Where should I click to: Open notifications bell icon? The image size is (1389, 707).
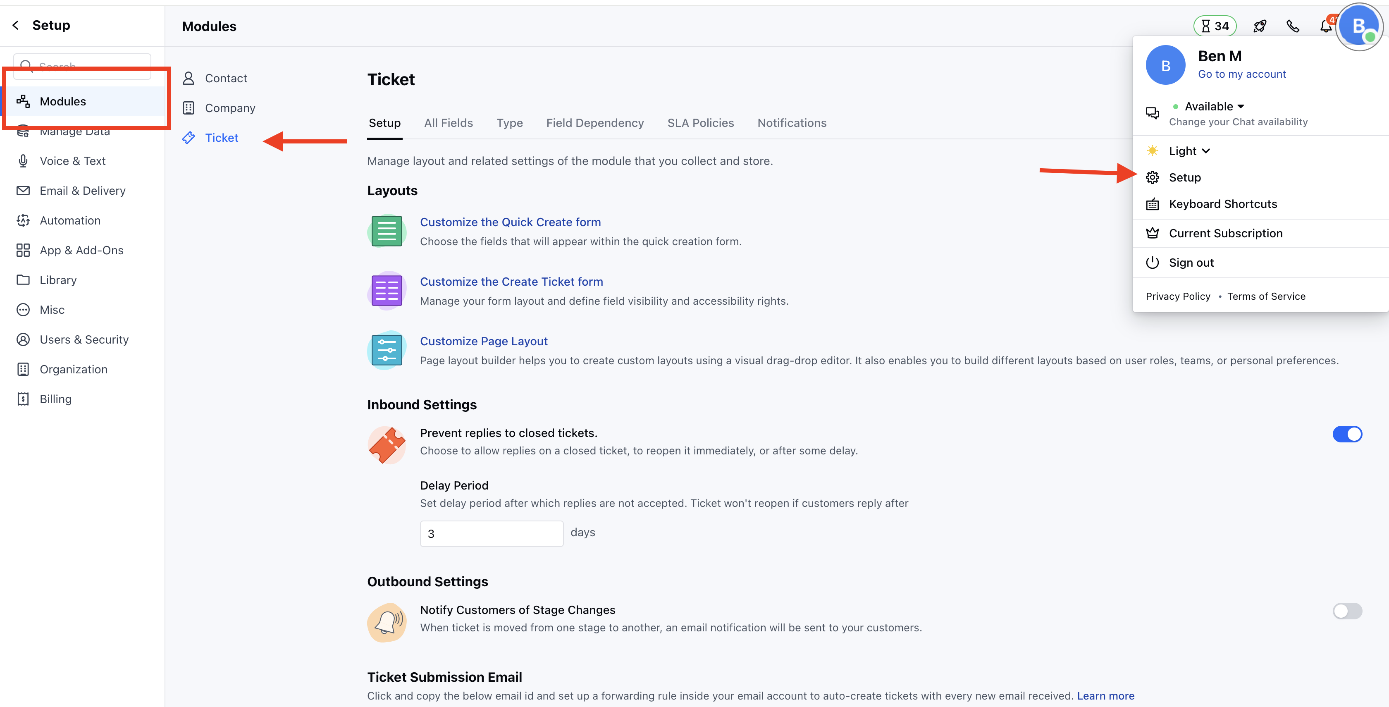click(1325, 26)
